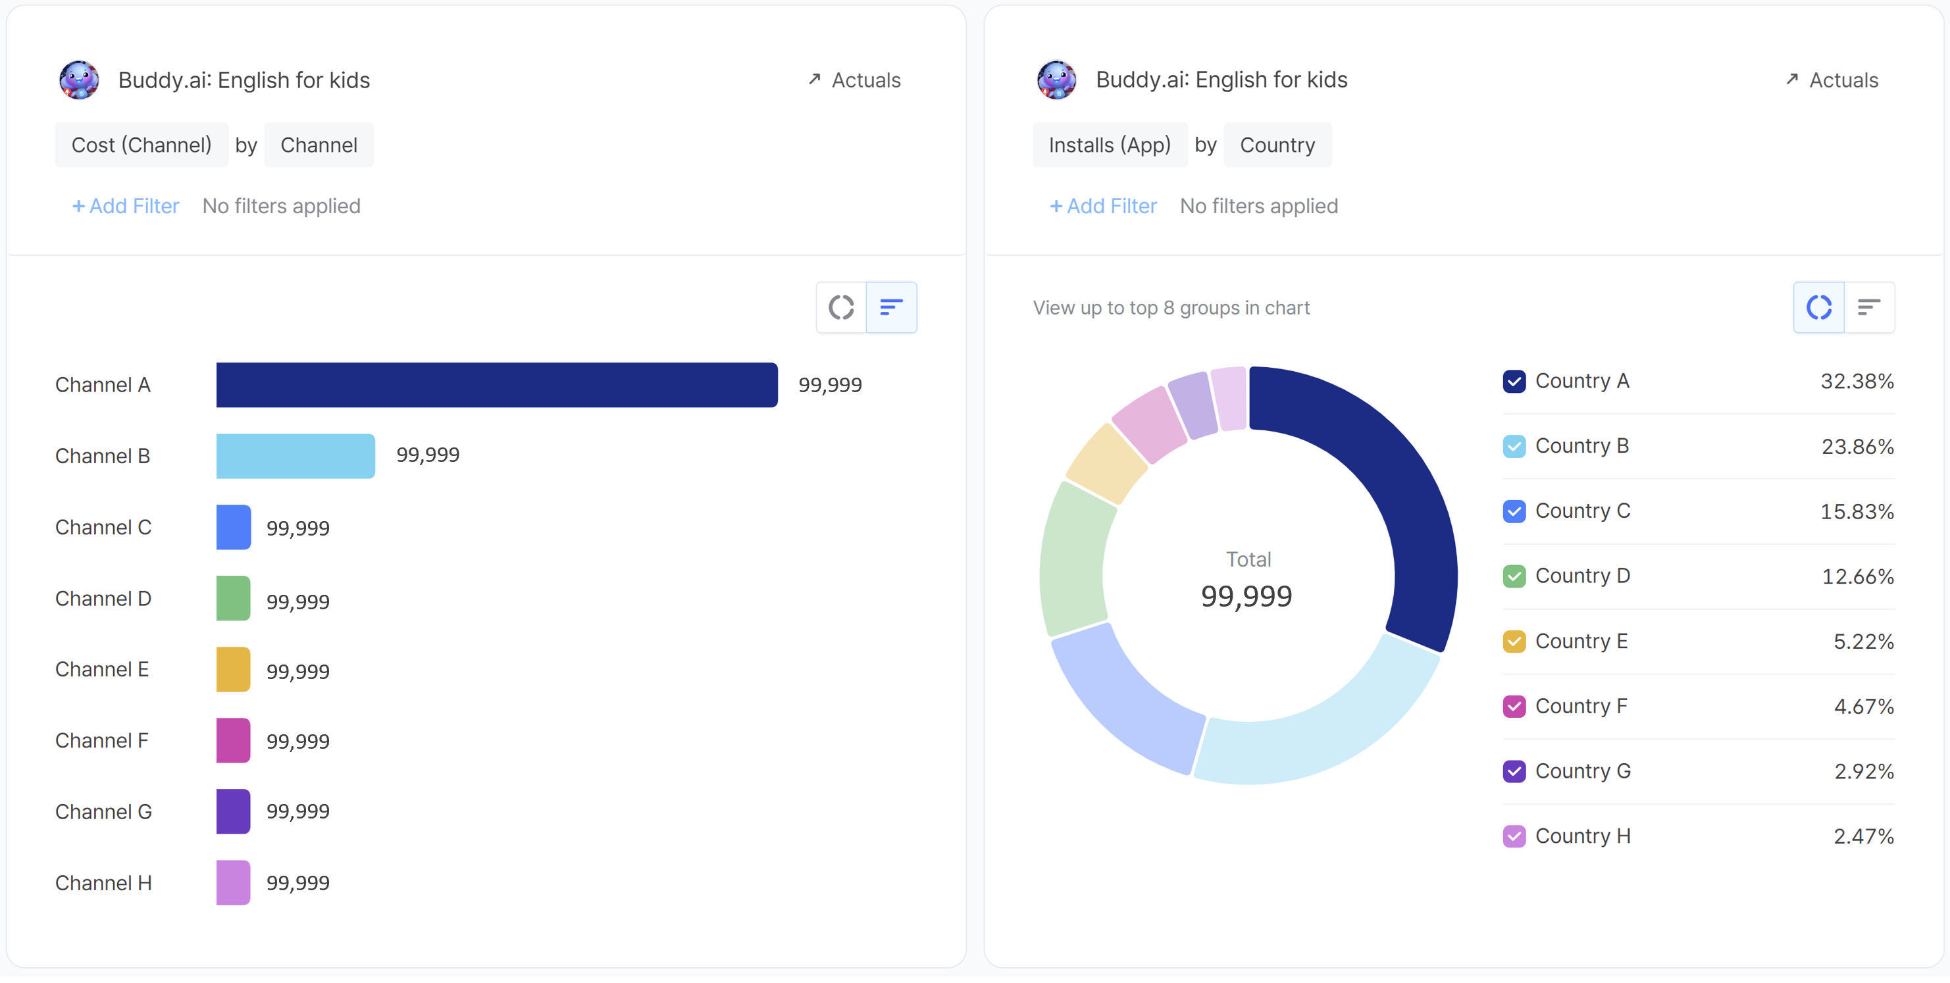Select bar chart view in left panel

pyautogui.click(x=891, y=307)
